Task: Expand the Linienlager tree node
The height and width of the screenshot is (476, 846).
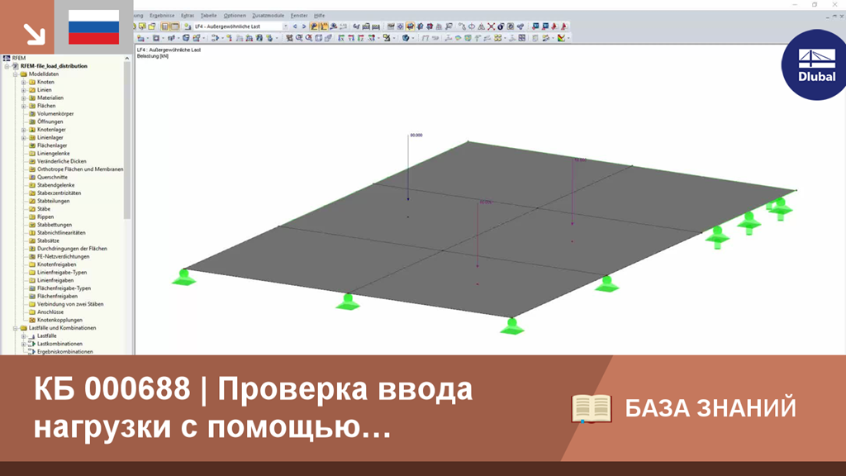Action: pyautogui.click(x=23, y=138)
